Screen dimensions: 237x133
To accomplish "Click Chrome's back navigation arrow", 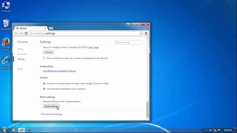I will coord(16,33).
